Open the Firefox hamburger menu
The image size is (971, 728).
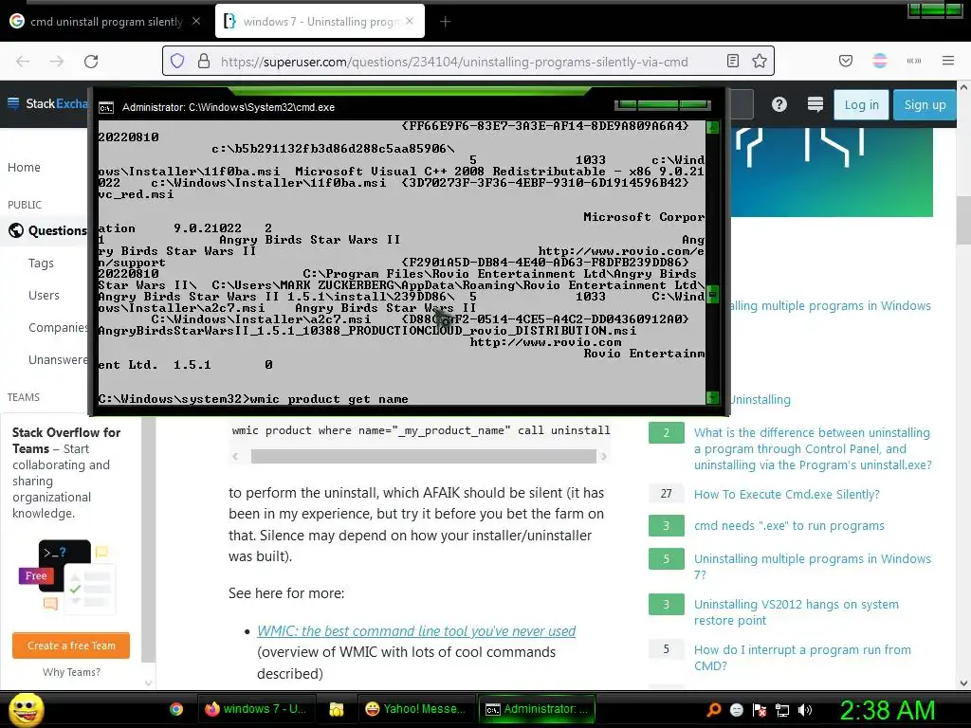coord(948,61)
